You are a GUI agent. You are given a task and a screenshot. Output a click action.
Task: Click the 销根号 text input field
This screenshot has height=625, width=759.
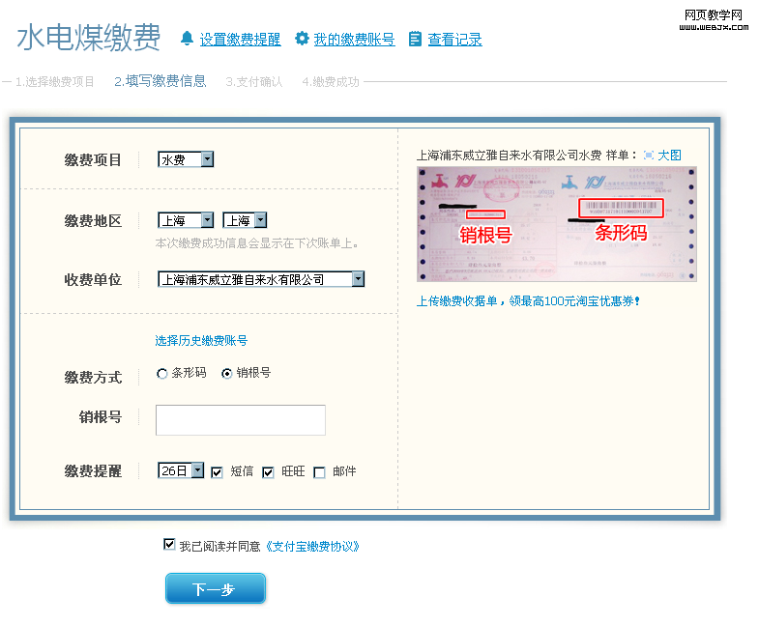(x=240, y=420)
